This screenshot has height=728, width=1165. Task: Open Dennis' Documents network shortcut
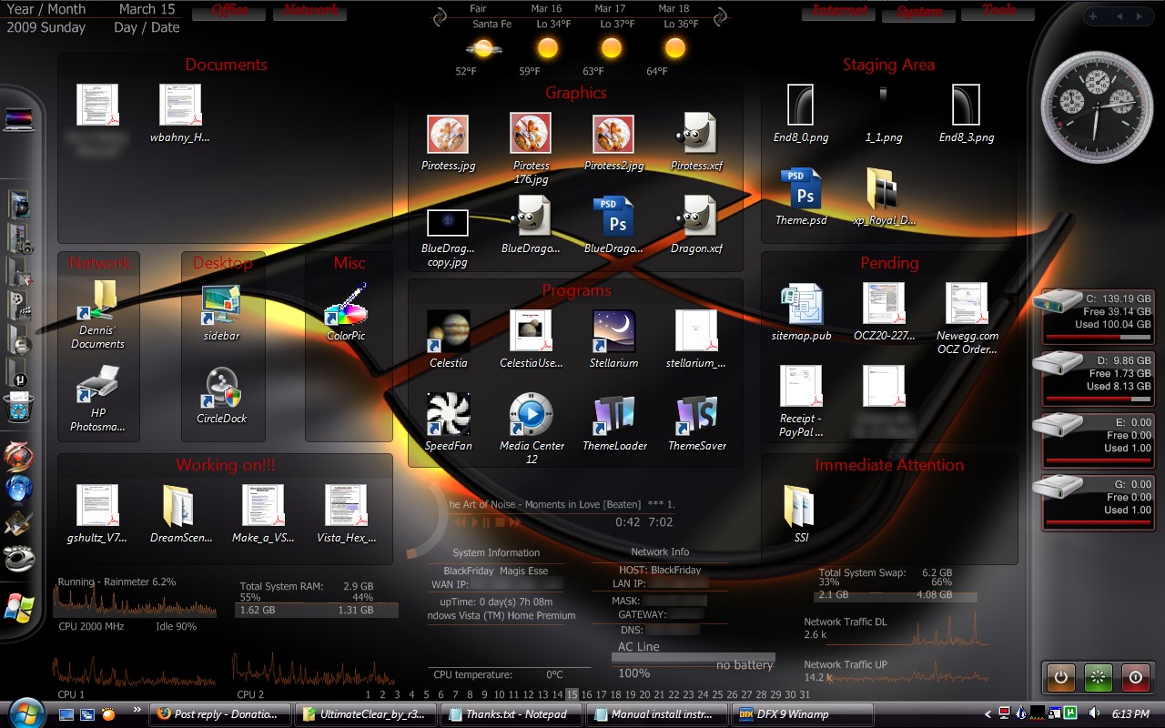coord(97,315)
